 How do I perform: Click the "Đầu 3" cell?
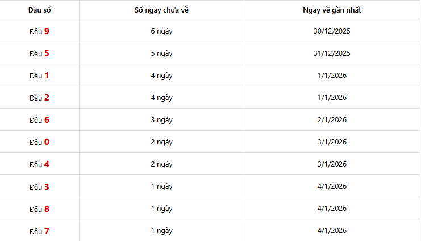39,186
